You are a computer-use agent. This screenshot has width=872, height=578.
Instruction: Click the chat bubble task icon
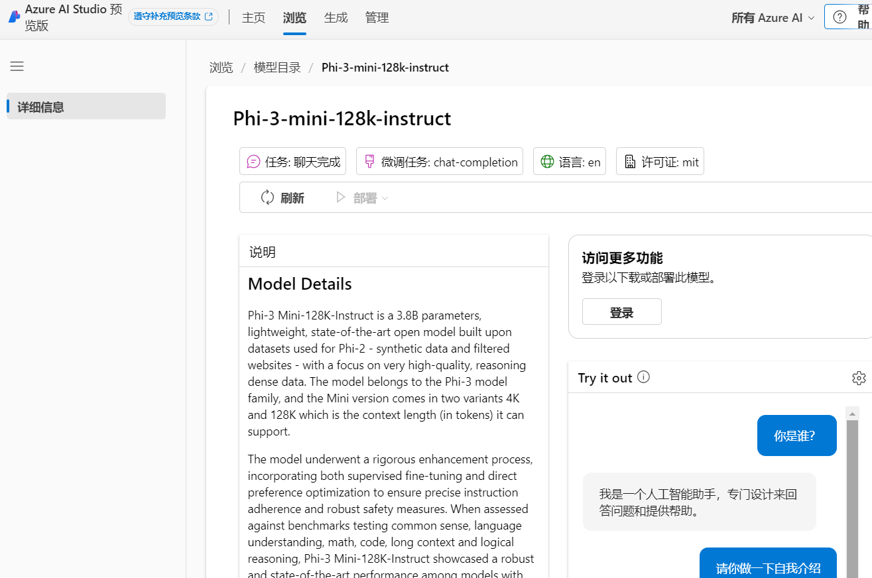[253, 162]
